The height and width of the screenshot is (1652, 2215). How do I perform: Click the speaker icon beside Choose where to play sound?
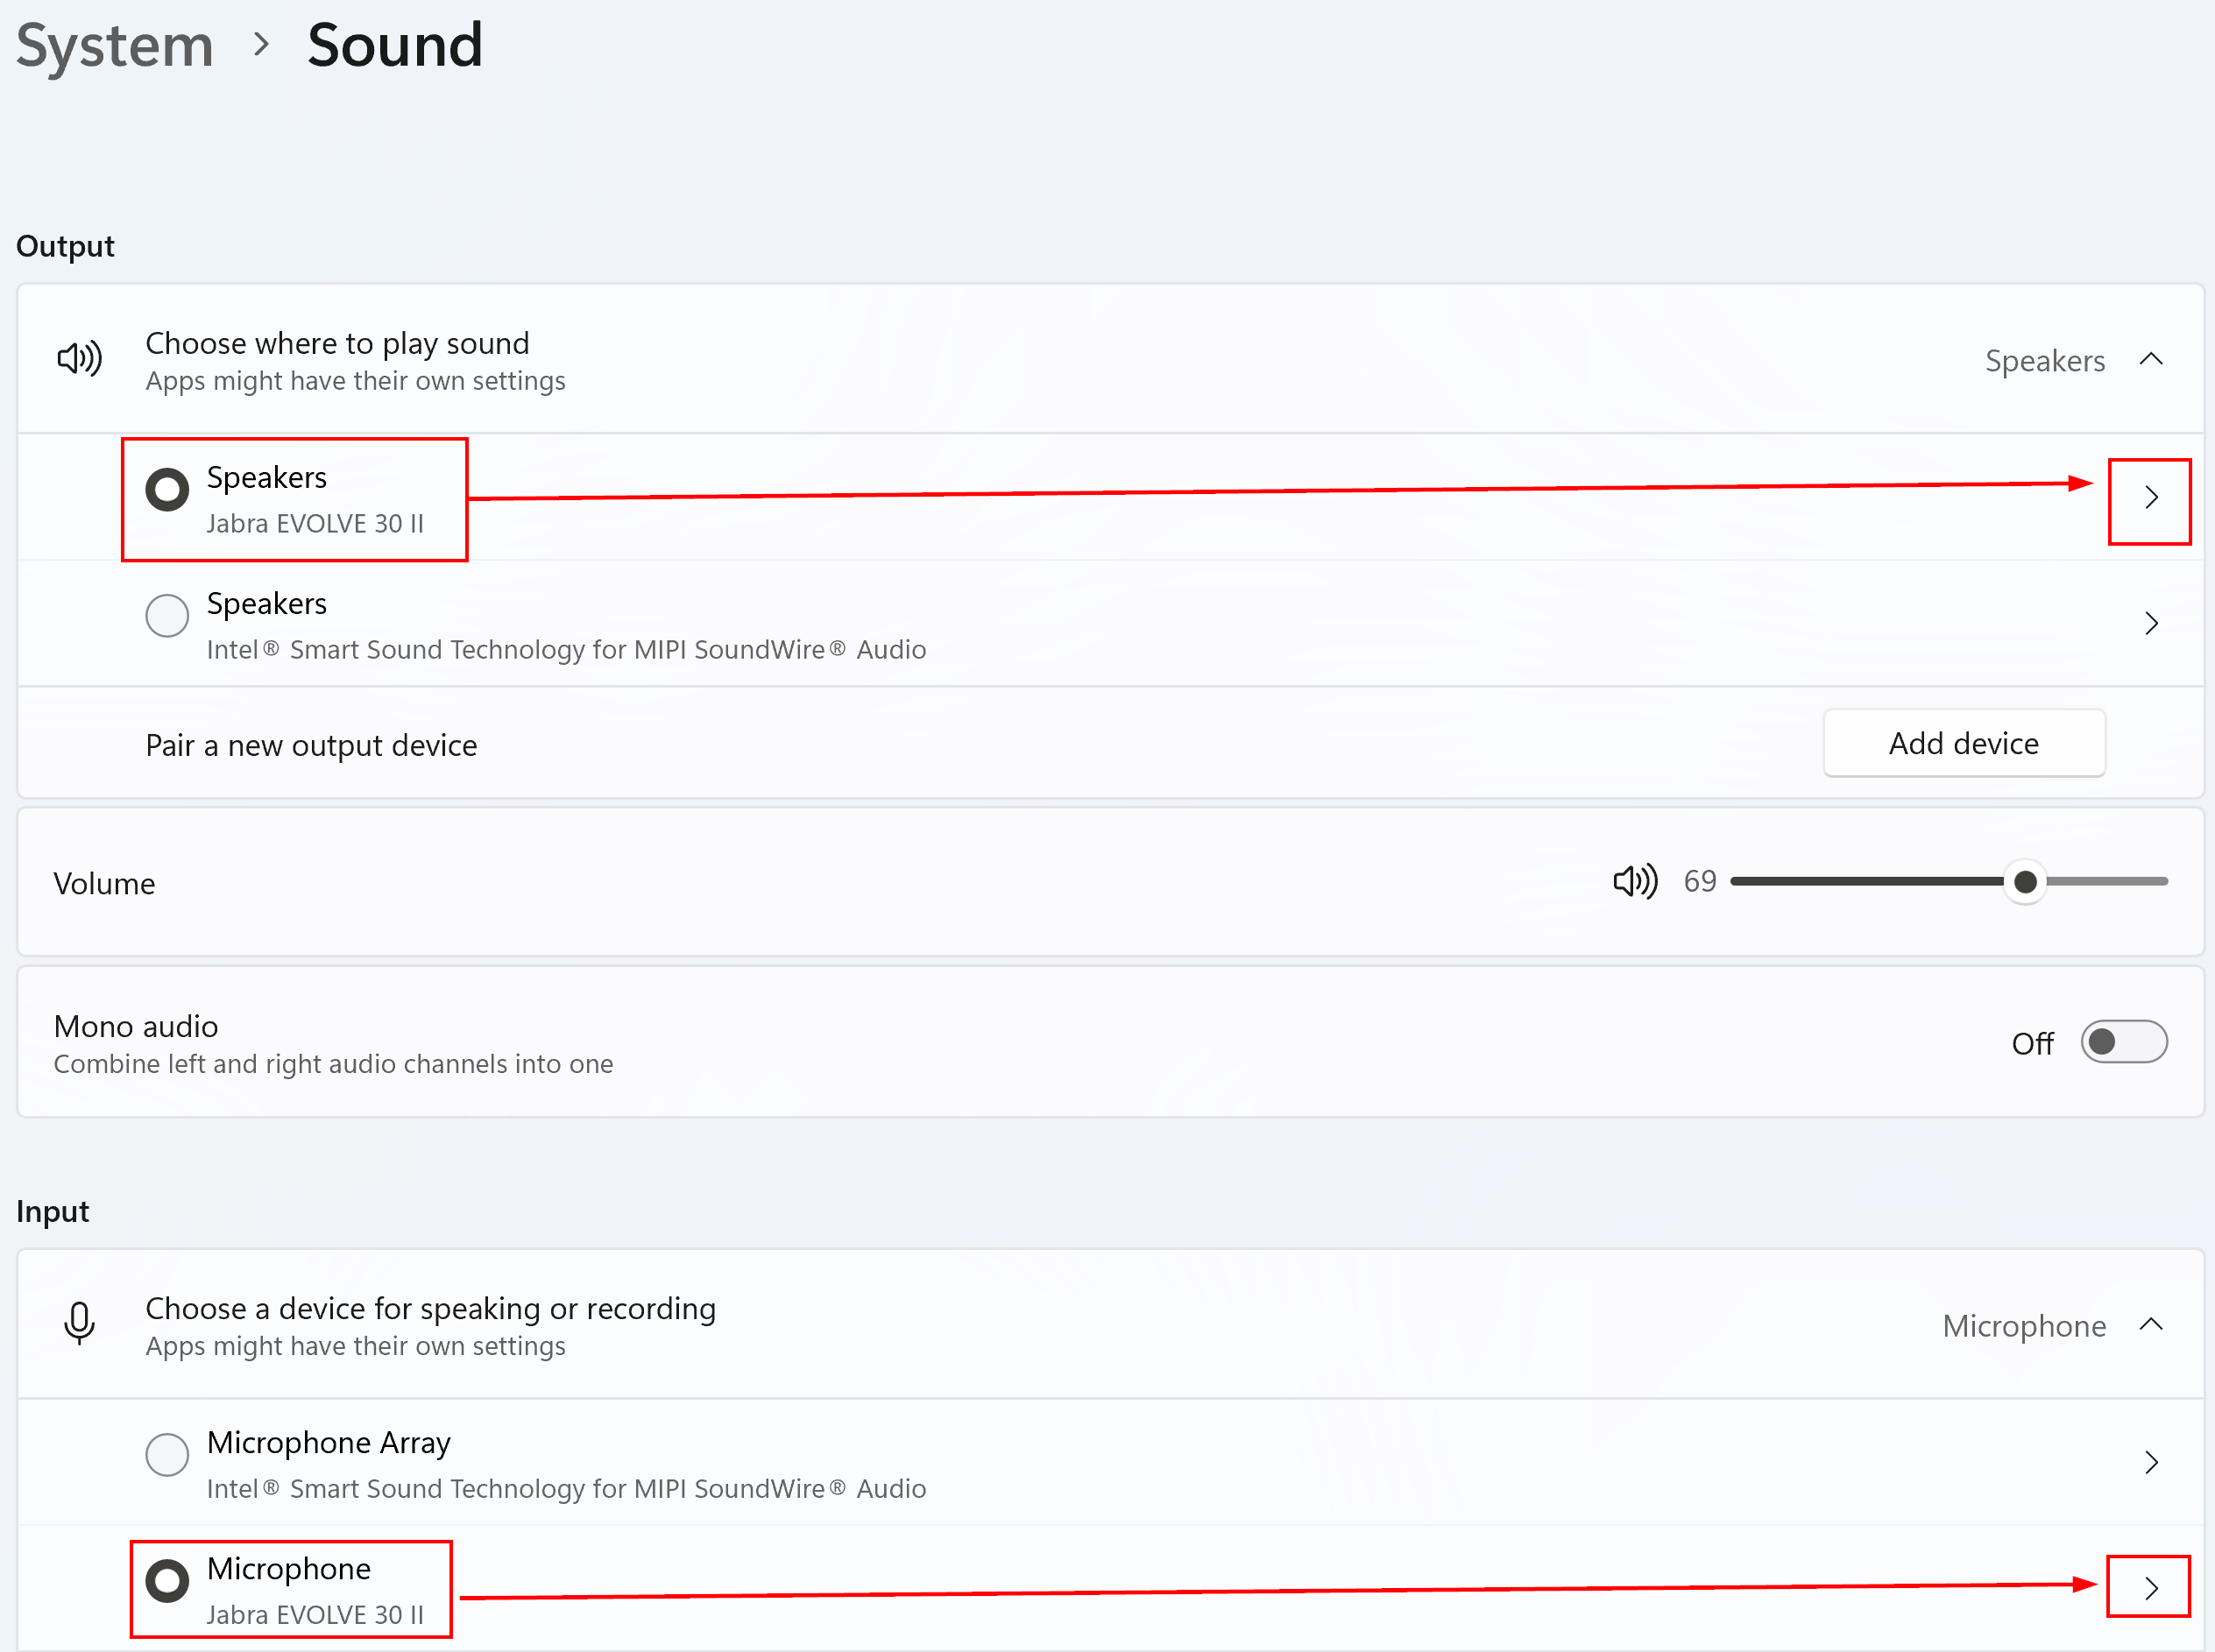pyautogui.click(x=79, y=358)
